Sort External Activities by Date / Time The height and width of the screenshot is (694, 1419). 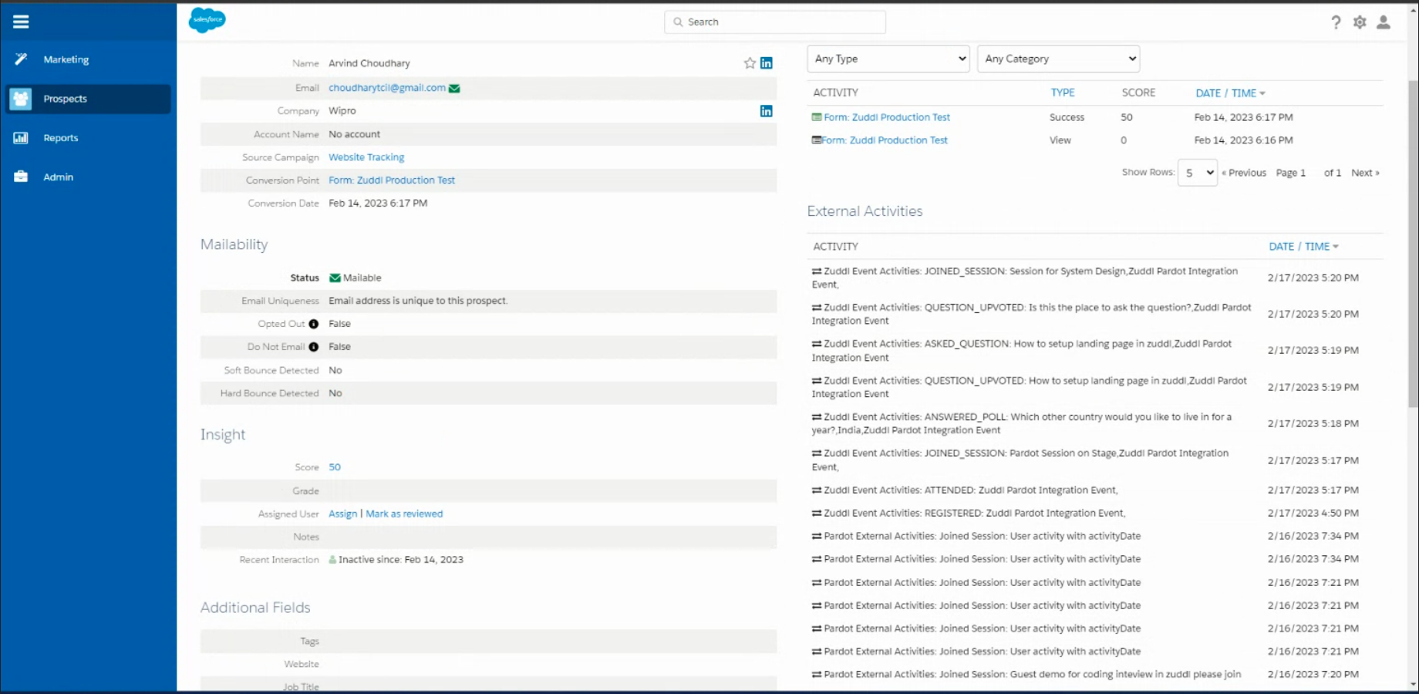point(1303,247)
